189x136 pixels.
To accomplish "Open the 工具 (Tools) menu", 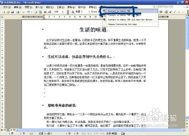I will [x=60, y=7].
